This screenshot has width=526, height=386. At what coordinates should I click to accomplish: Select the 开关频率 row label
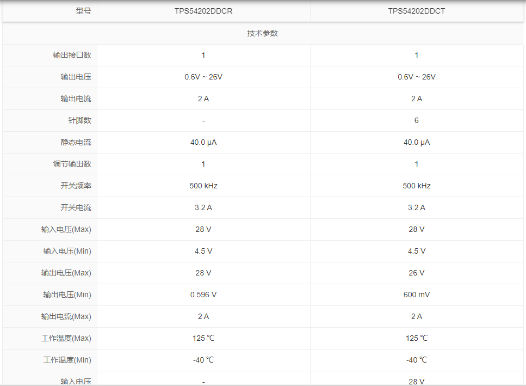click(x=76, y=186)
